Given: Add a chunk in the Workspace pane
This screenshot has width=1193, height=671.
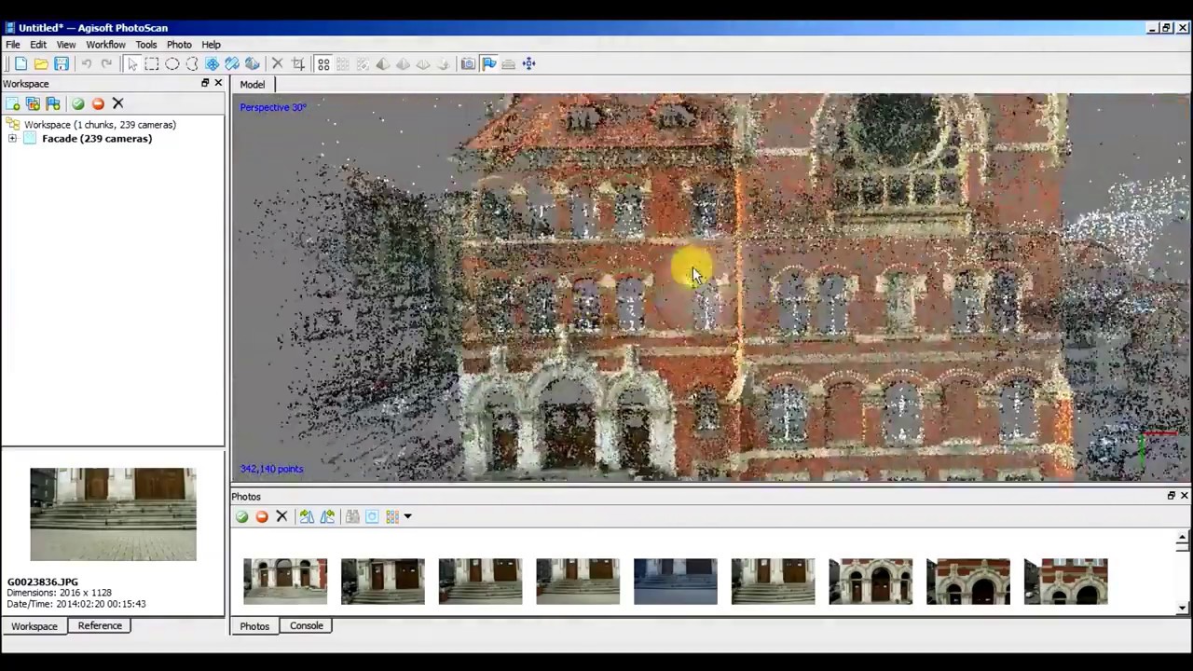Looking at the screenshot, I should 12,103.
